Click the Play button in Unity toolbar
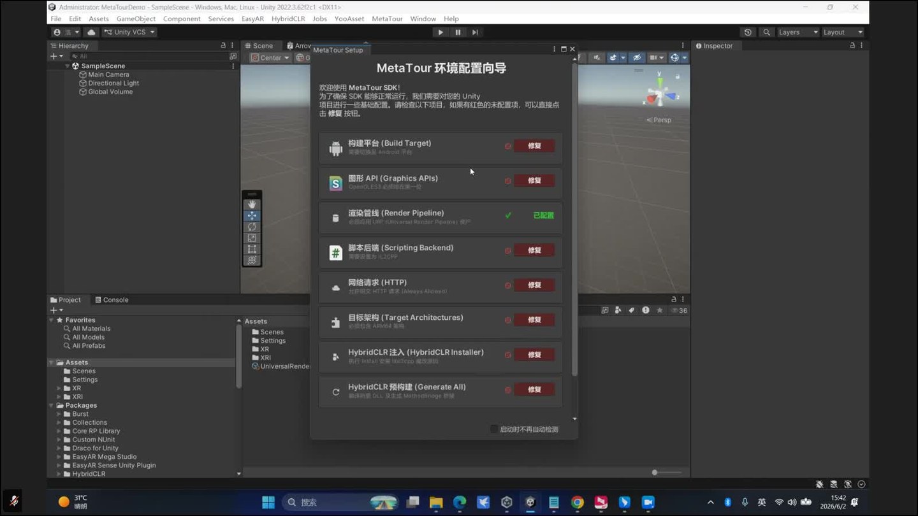This screenshot has height=516, width=918. [x=441, y=32]
